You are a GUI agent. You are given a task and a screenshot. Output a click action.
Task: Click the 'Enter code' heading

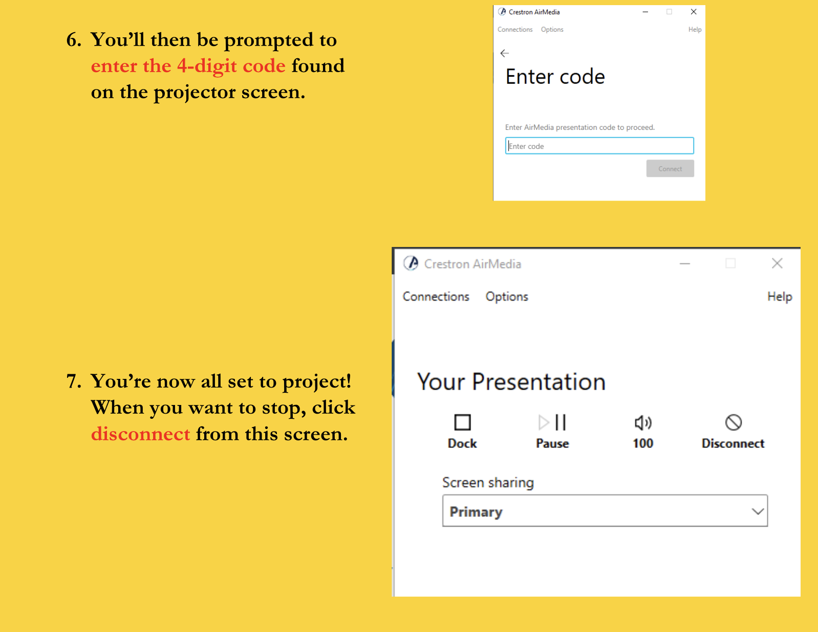(x=555, y=77)
